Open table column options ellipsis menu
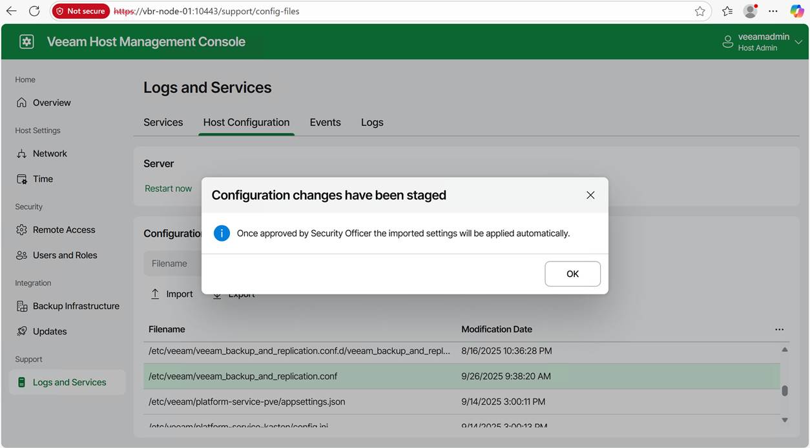The height and width of the screenshot is (448, 810). pos(779,329)
